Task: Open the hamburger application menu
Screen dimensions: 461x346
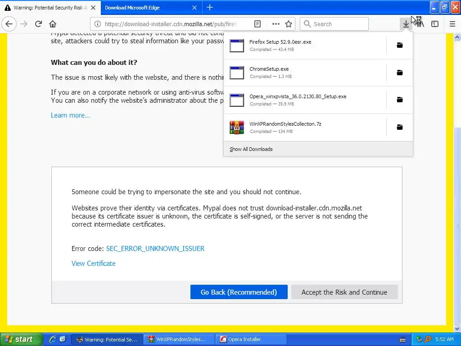Action: (x=452, y=24)
